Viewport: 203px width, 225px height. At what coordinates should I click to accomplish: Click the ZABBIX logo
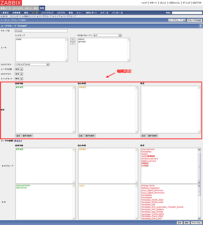11,3
